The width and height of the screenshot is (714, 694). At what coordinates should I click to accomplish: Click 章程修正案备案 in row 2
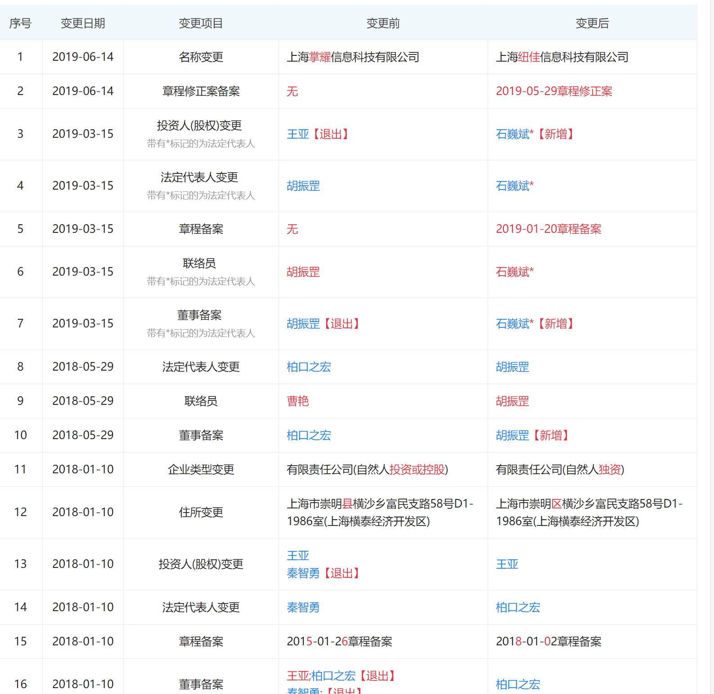pyautogui.click(x=201, y=91)
